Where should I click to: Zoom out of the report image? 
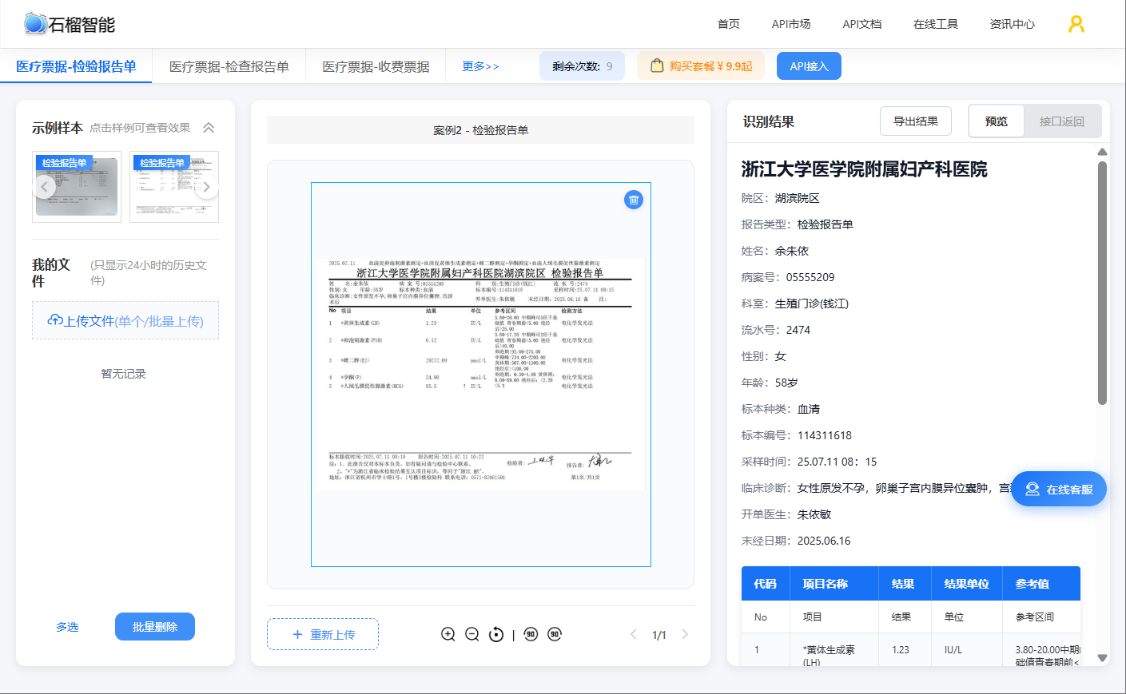coord(472,634)
